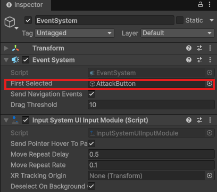Click the Move Repeat Delay field
The height and width of the screenshot is (192, 217).
151,154
